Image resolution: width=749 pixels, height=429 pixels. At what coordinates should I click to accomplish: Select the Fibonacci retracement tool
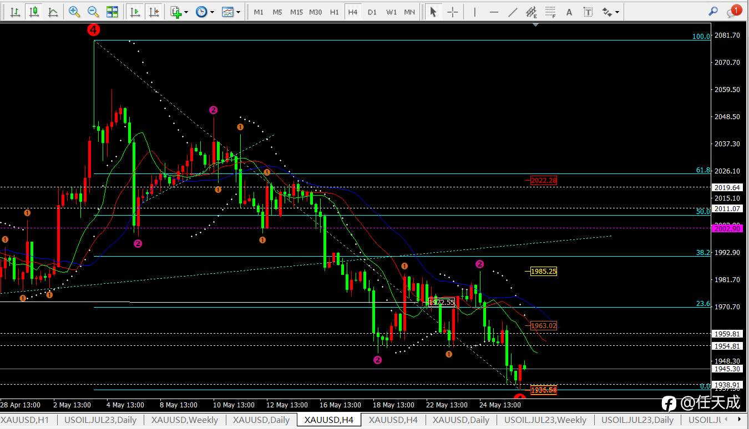[x=550, y=12]
